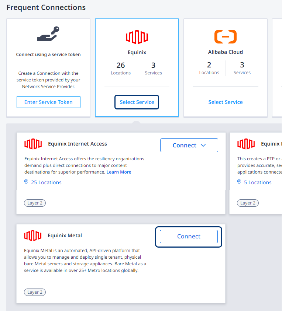Image resolution: width=282 pixels, height=311 pixels.
Task: Click the logo on the cut-off Equinix card
Action: tap(246, 144)
